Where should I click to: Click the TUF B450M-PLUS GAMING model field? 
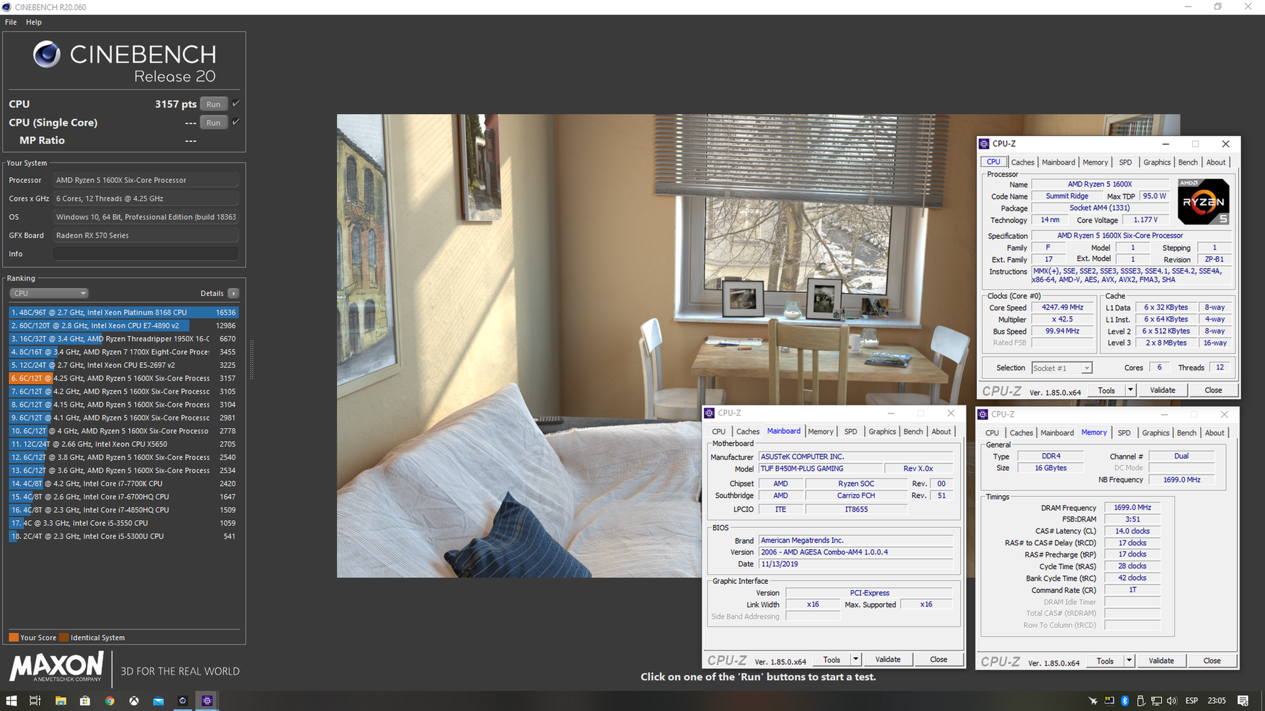point(819,469)
